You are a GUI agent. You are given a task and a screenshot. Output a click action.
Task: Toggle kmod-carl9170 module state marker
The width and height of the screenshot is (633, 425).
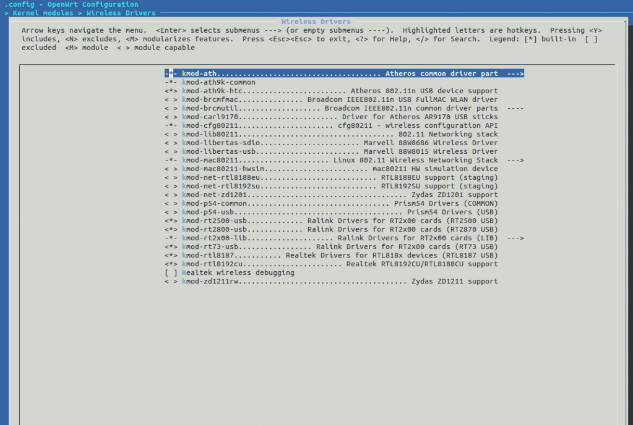171,117
